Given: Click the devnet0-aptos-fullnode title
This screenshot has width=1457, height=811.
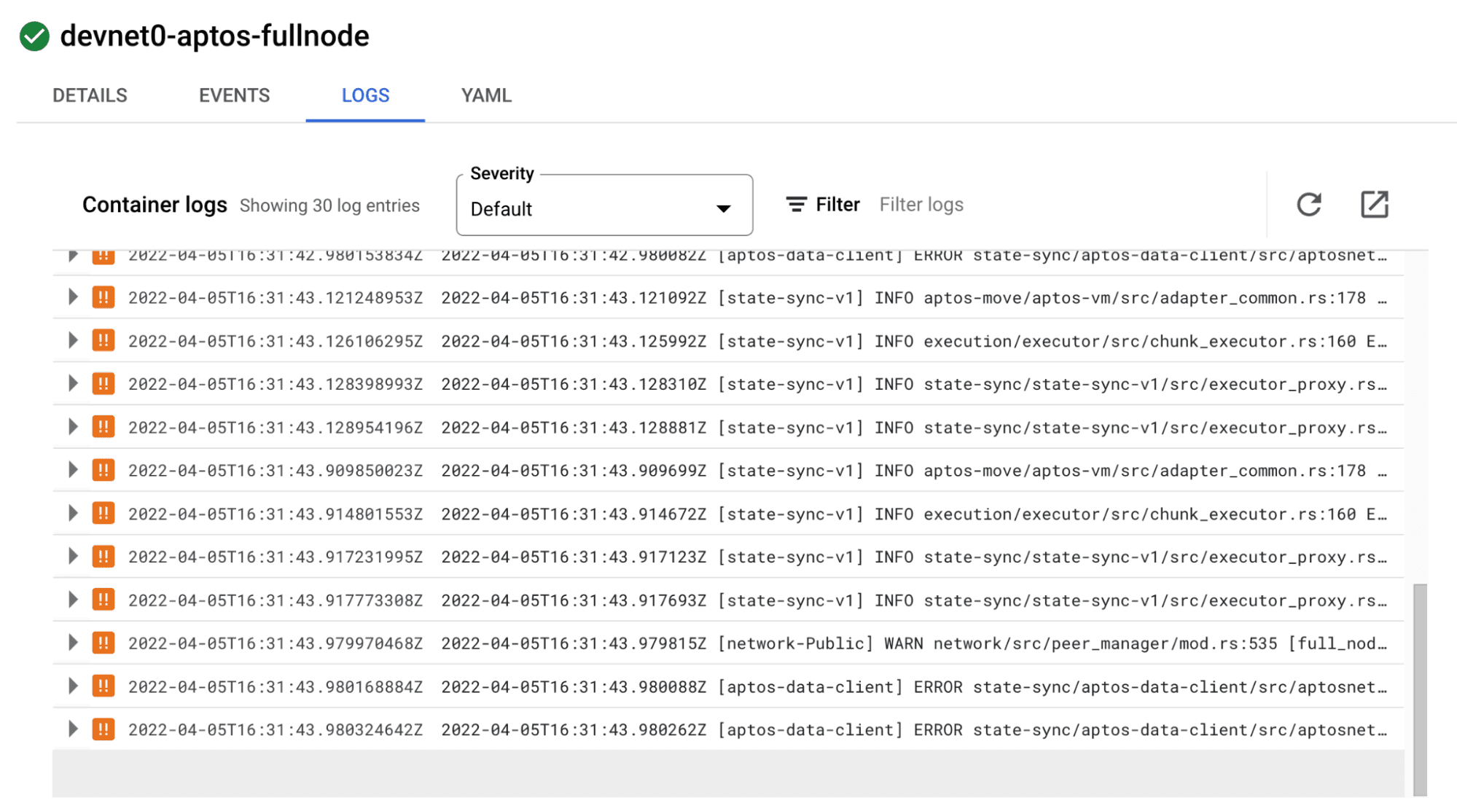Looking at the screenshot, I should 214,35.
